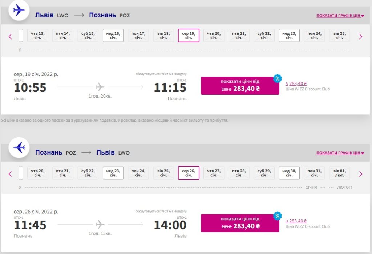Click the discount percent badge on the Lviv–Poznań price
Image resolution: width=372 pixels, height=254 pixels.
click(278, 79)
